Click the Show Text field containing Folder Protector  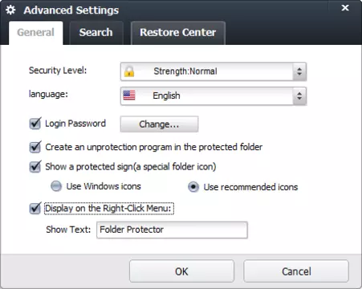tap(172, 230)
